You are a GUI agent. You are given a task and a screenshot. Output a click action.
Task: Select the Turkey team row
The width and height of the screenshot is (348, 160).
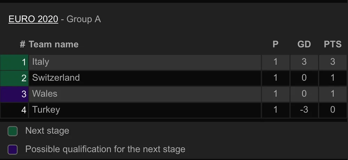[145, 110]
